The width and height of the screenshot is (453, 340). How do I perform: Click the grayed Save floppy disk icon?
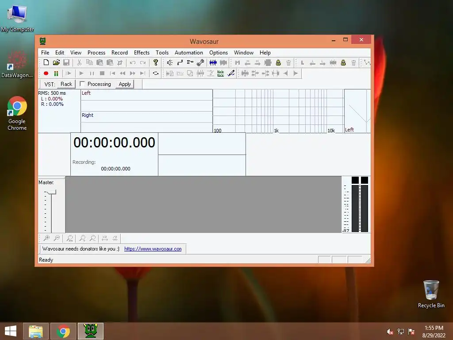point(66,62)
